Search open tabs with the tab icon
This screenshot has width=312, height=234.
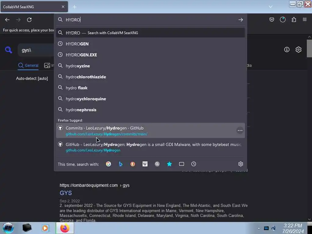tap(182, 164)
